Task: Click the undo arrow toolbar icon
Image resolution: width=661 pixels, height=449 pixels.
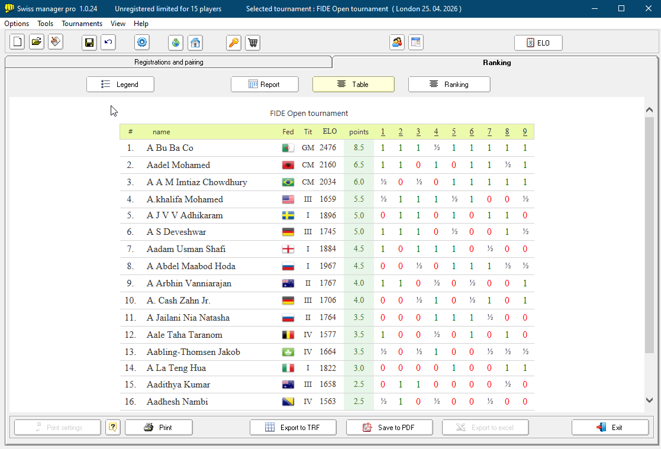Action: click(108, 42)
